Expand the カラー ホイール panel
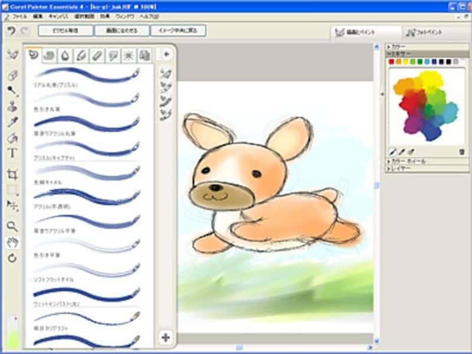The height and width of the screenshot is (354, 472). click(x=407, y=161)
